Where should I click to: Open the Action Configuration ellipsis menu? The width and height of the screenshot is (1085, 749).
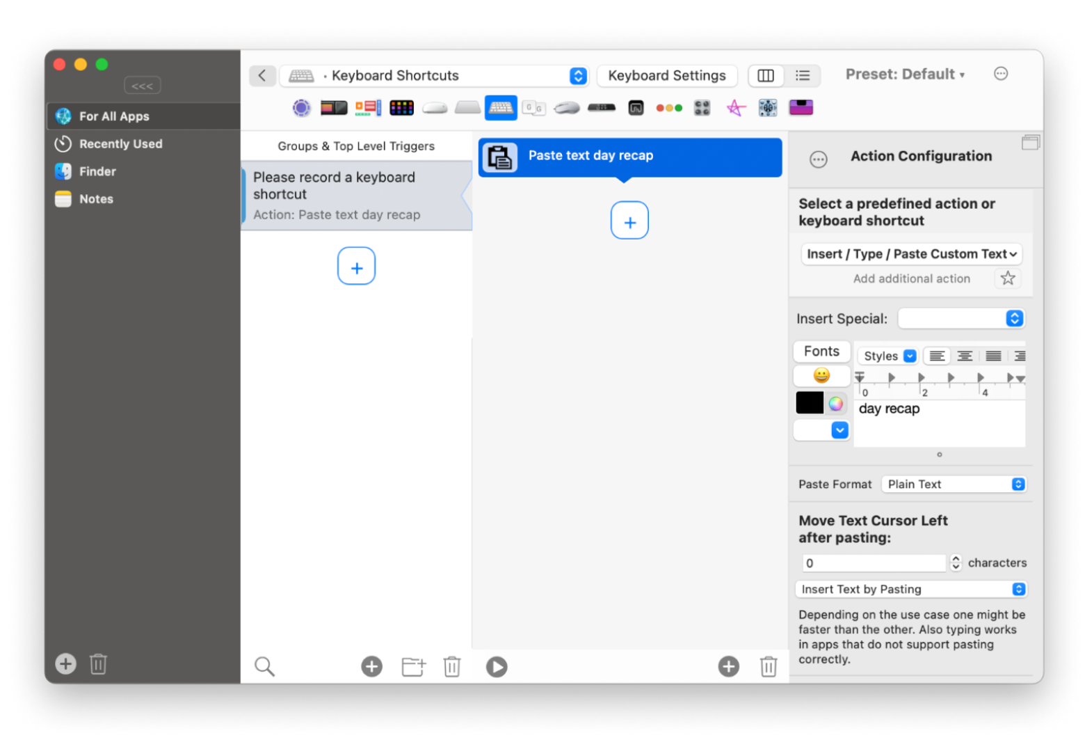tap(819, 160)
